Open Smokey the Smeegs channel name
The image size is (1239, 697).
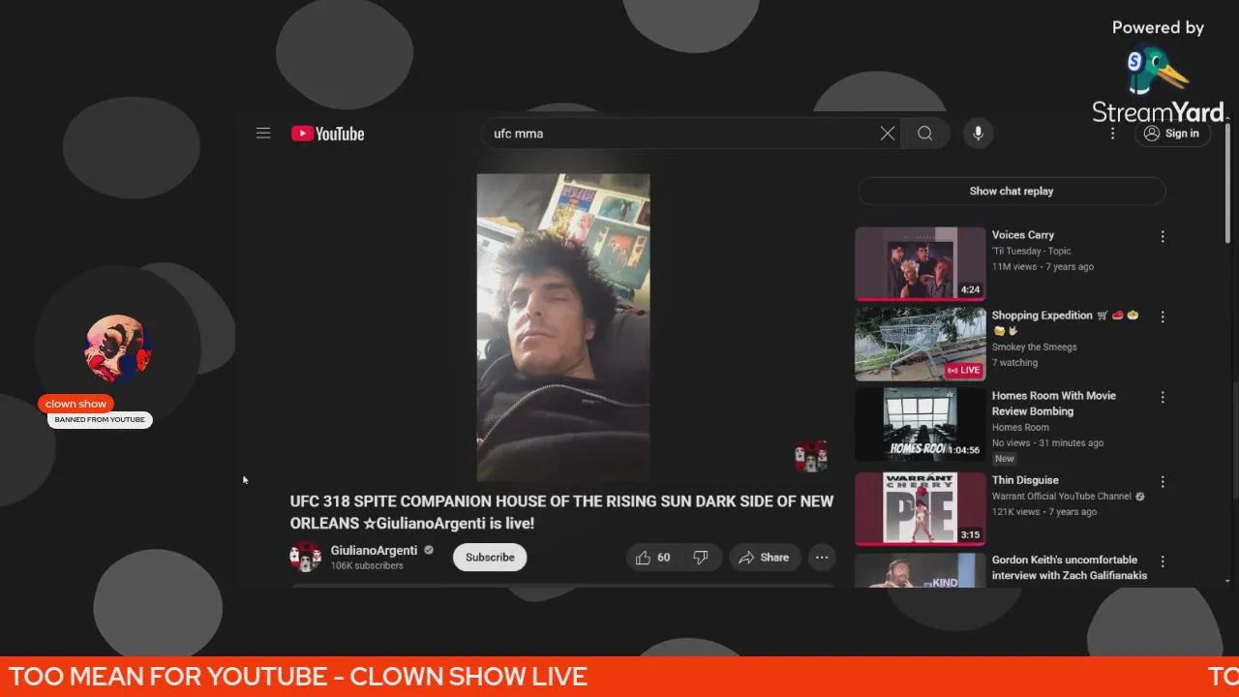point(1034,347)
